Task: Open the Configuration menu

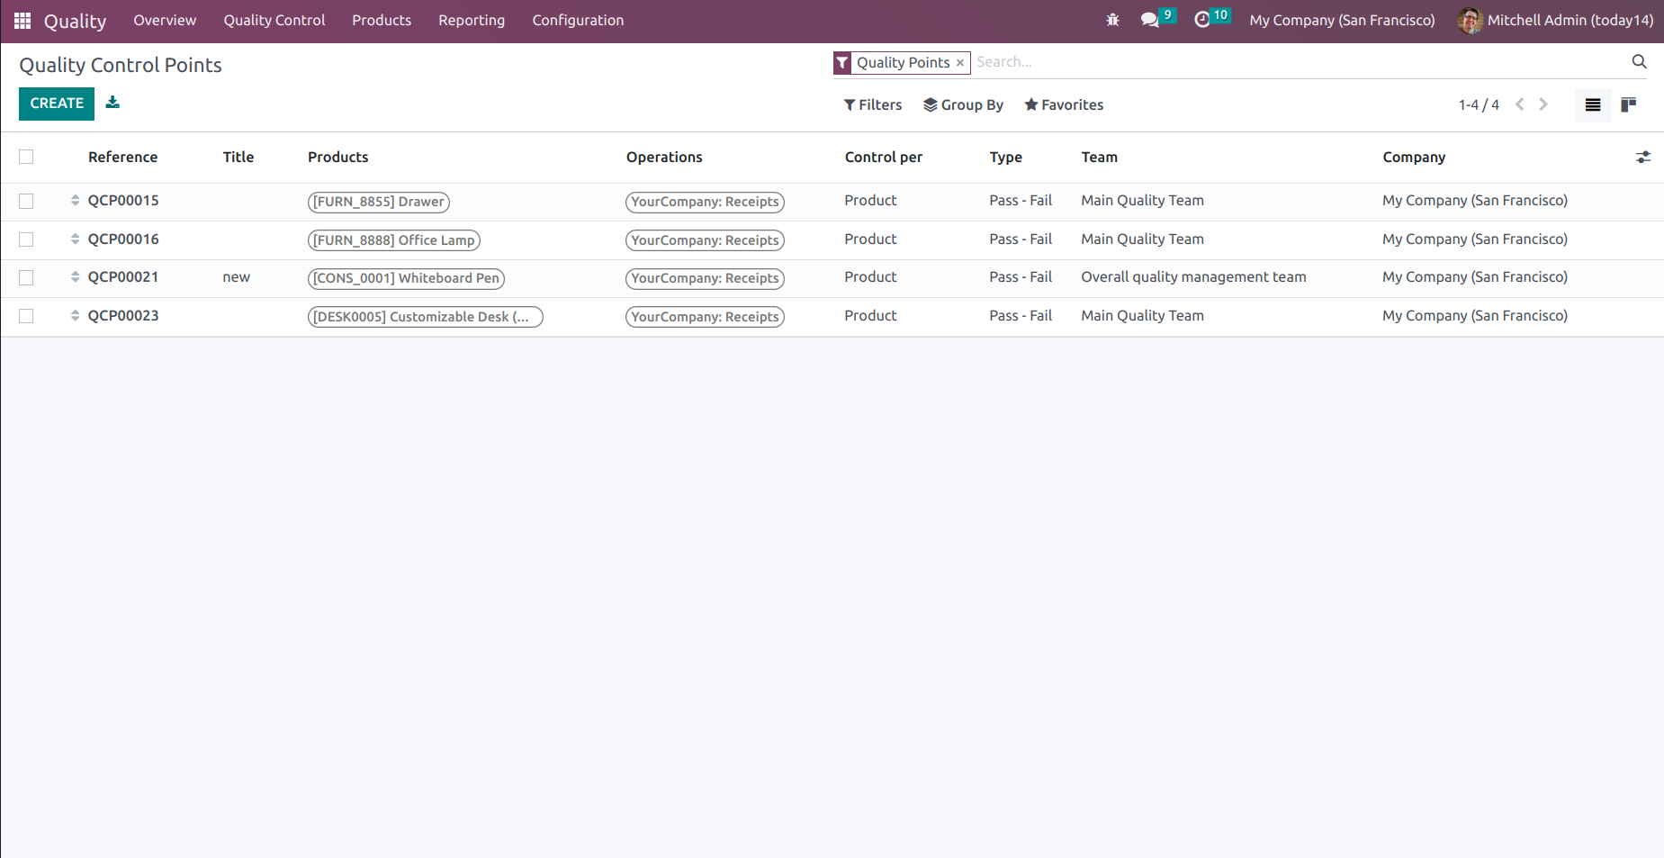Action: coord(578,20)
